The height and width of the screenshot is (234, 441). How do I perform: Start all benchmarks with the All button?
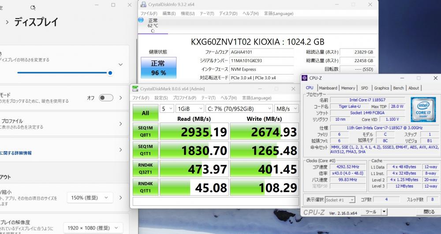point(146,113)
